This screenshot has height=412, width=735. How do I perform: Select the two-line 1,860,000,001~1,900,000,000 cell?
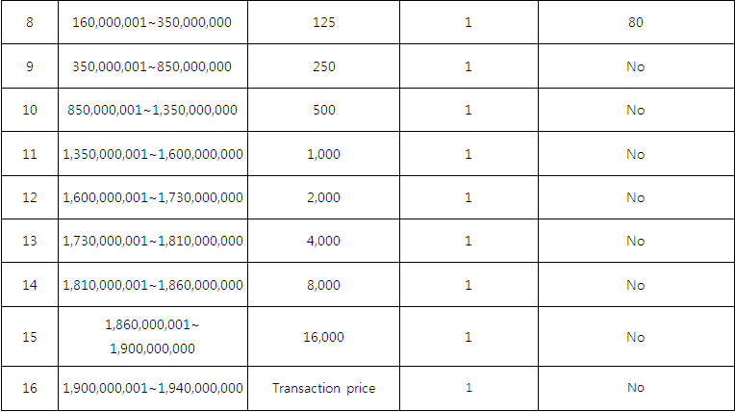tap(152, 337)
